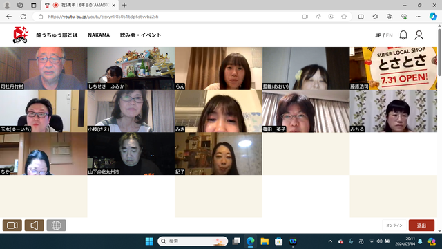Open tab actions menu icon

coord(34,5)
